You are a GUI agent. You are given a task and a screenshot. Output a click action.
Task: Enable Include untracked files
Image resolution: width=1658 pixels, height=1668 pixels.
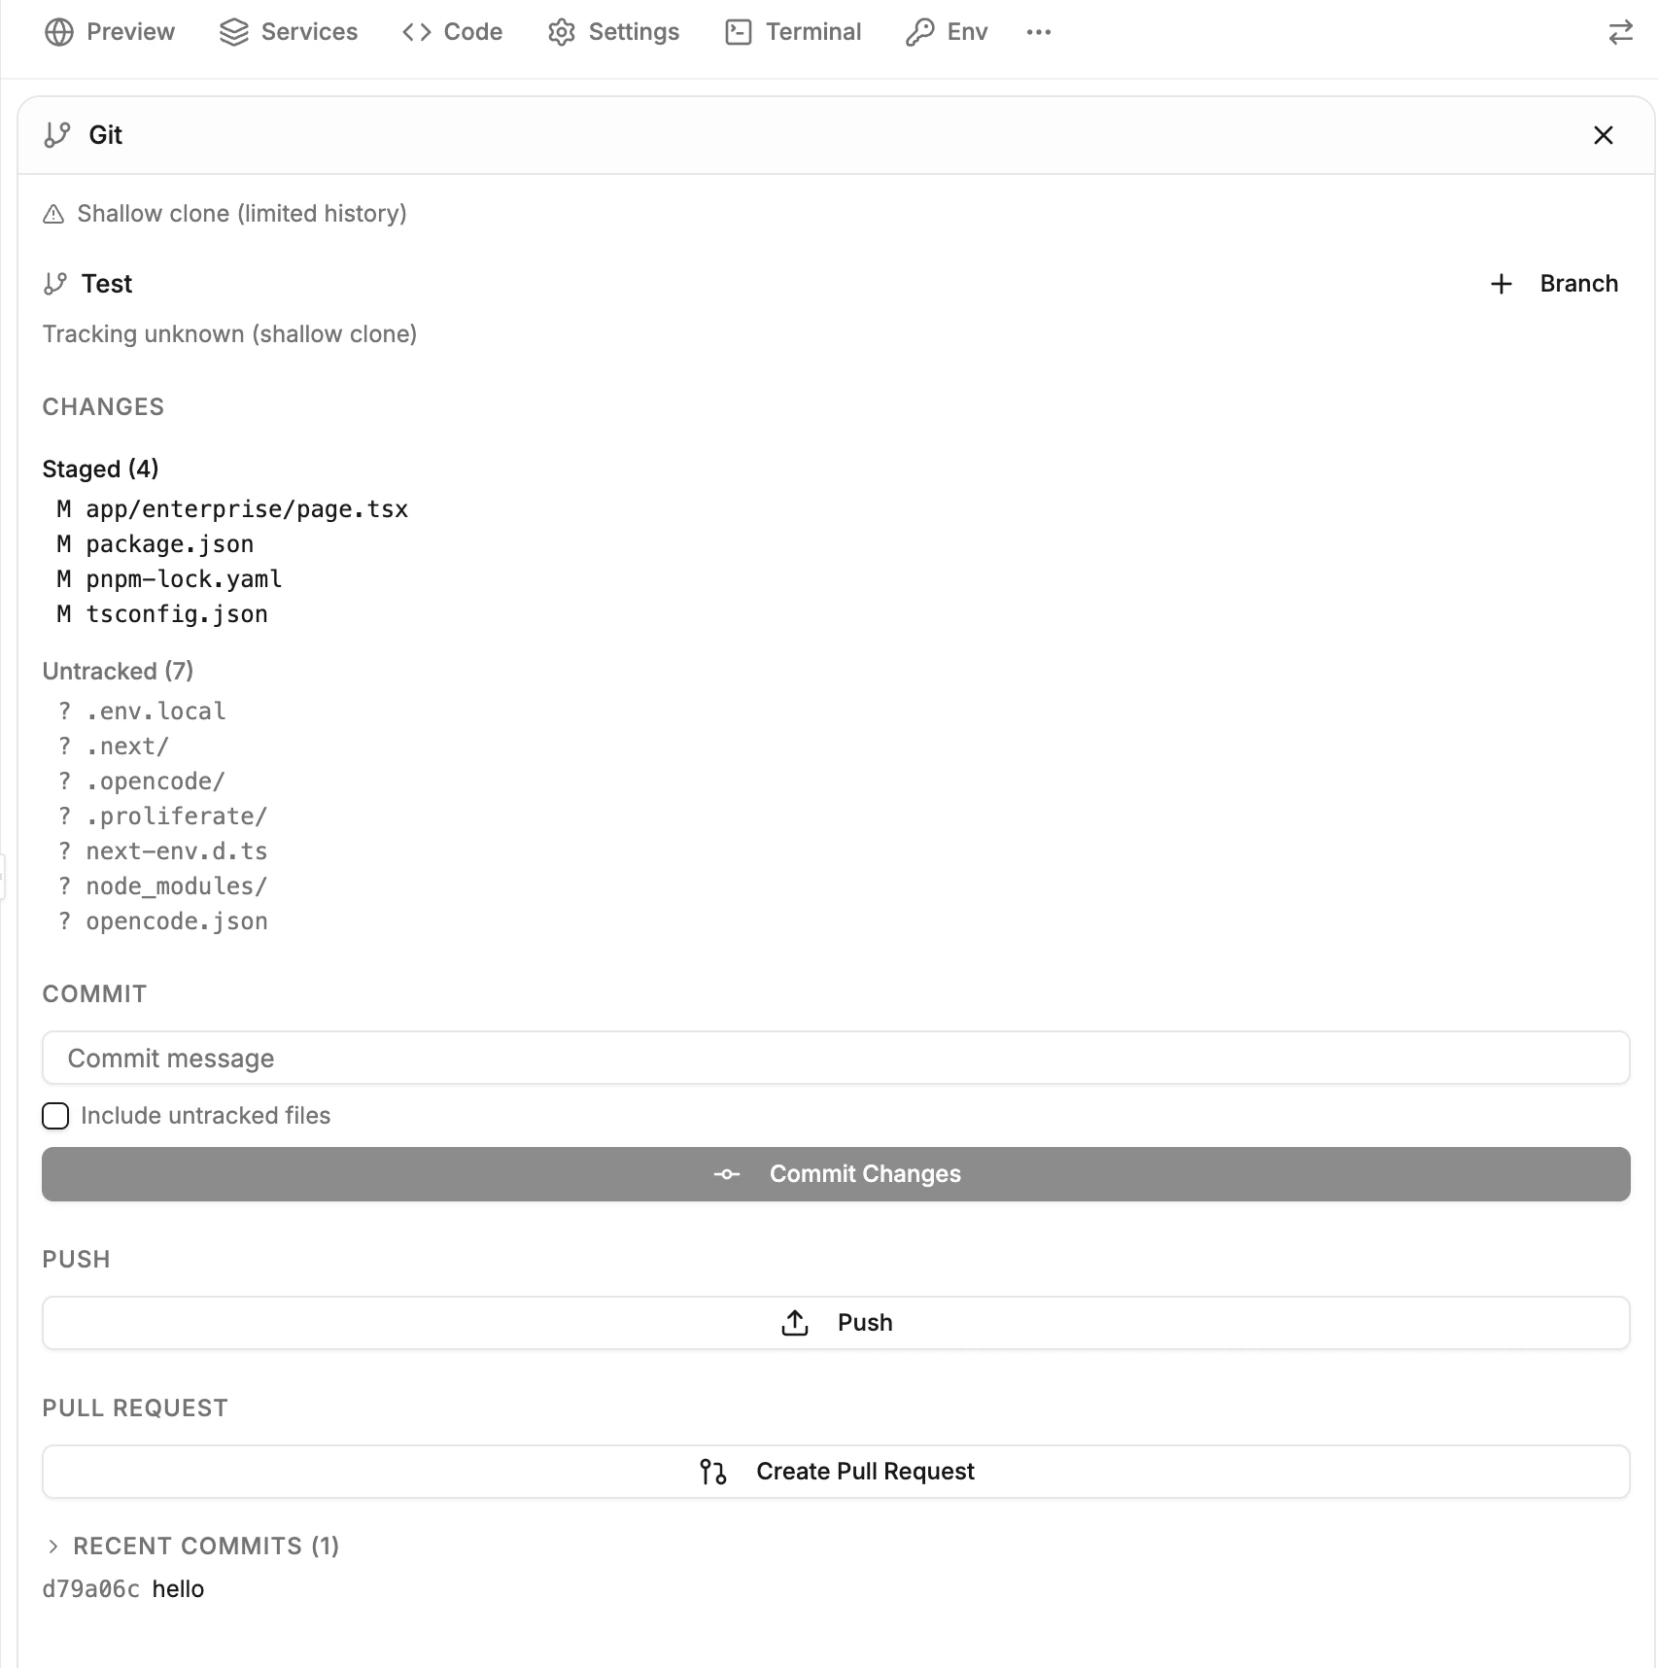pos(55,1116)
